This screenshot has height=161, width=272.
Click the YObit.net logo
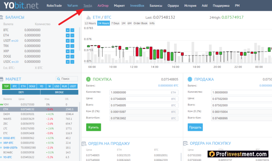pyautogui.click(x=20, y=6)
